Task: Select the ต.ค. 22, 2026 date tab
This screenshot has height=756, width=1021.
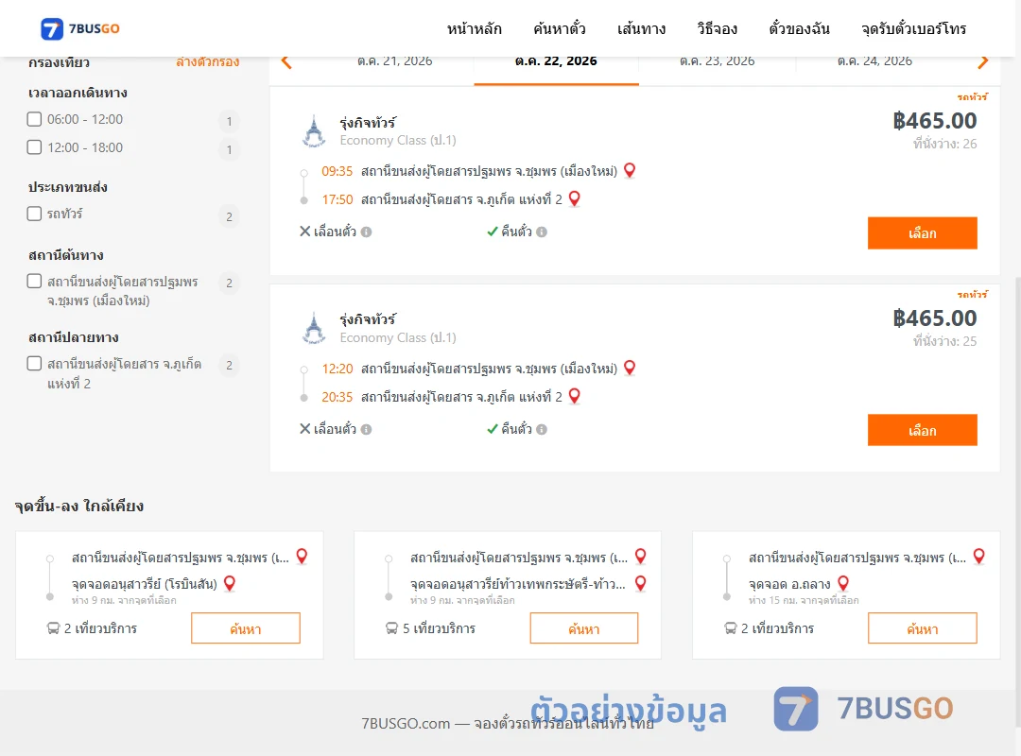Action: click(556, 61)
